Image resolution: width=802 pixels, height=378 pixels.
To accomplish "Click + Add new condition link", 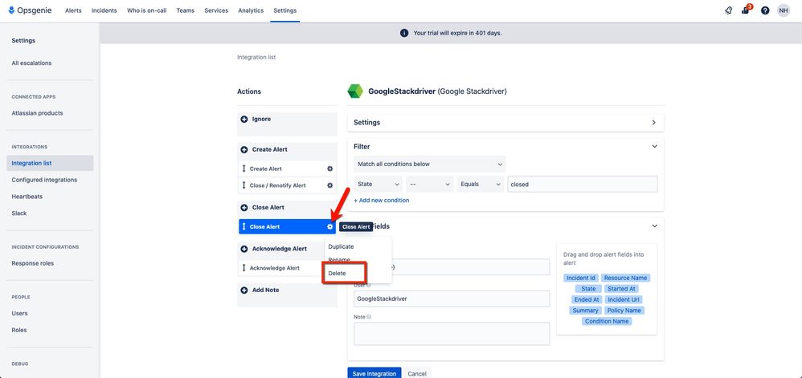I will pyautogui.click(x=382, y=201).
